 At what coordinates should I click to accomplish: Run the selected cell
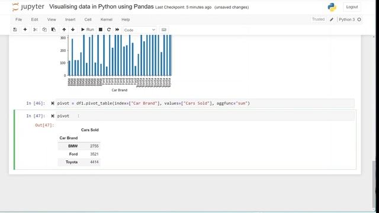pos(87,30)
